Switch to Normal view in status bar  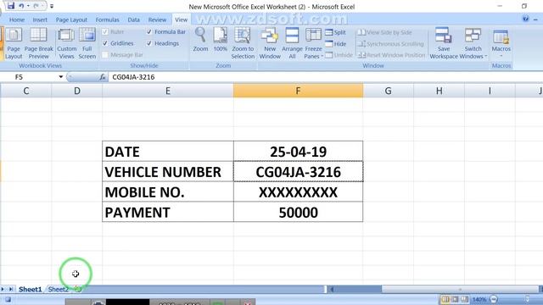click(x=445, y=299)
